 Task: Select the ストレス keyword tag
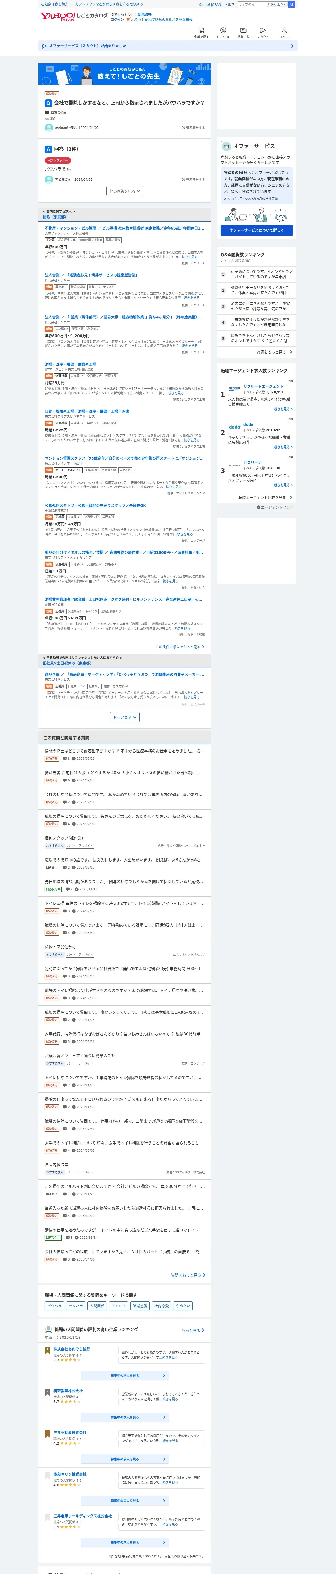[118, 1306]
